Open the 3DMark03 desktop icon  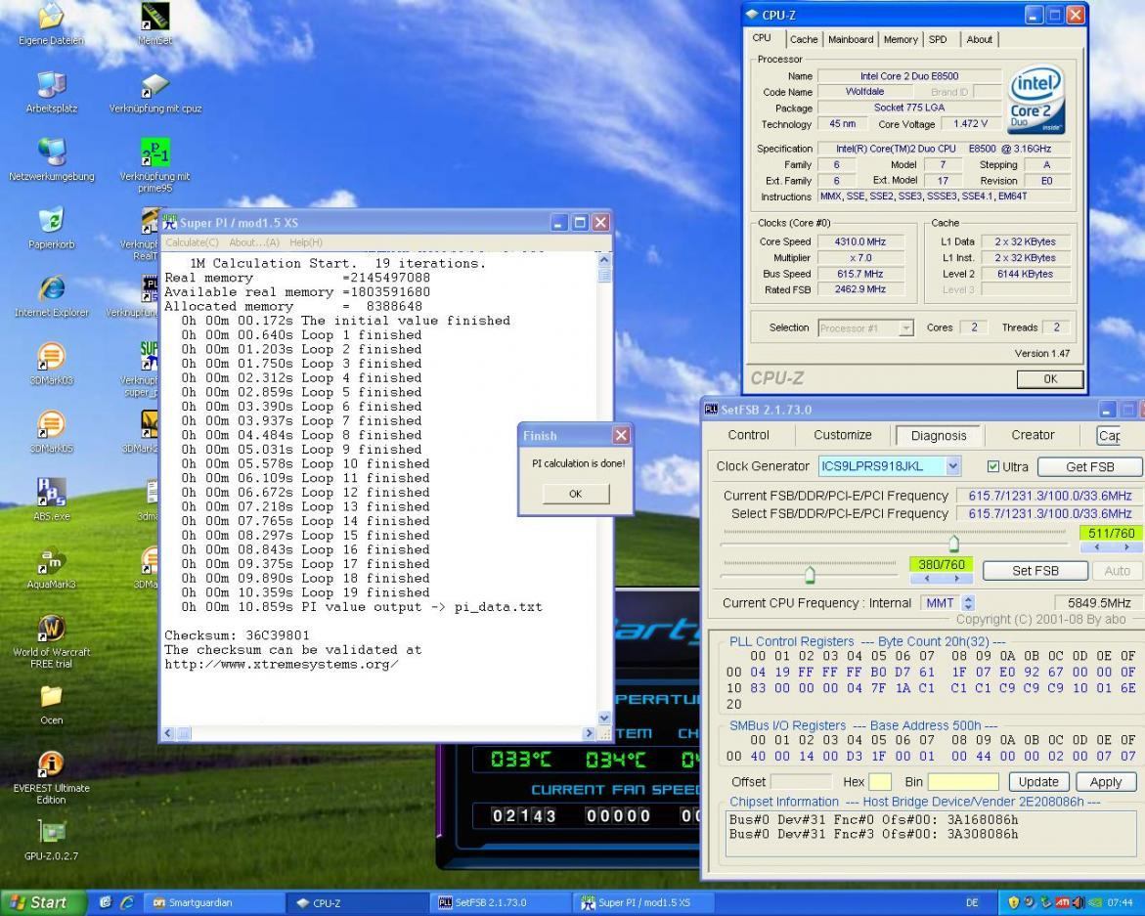click(51, 357)
